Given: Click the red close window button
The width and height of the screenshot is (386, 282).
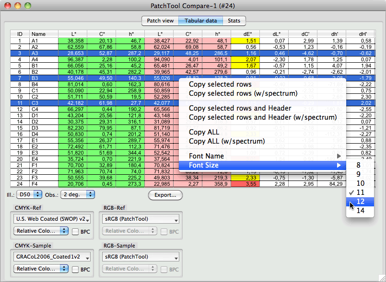Looking at the screenshot, I should click(x=8, y=7).
